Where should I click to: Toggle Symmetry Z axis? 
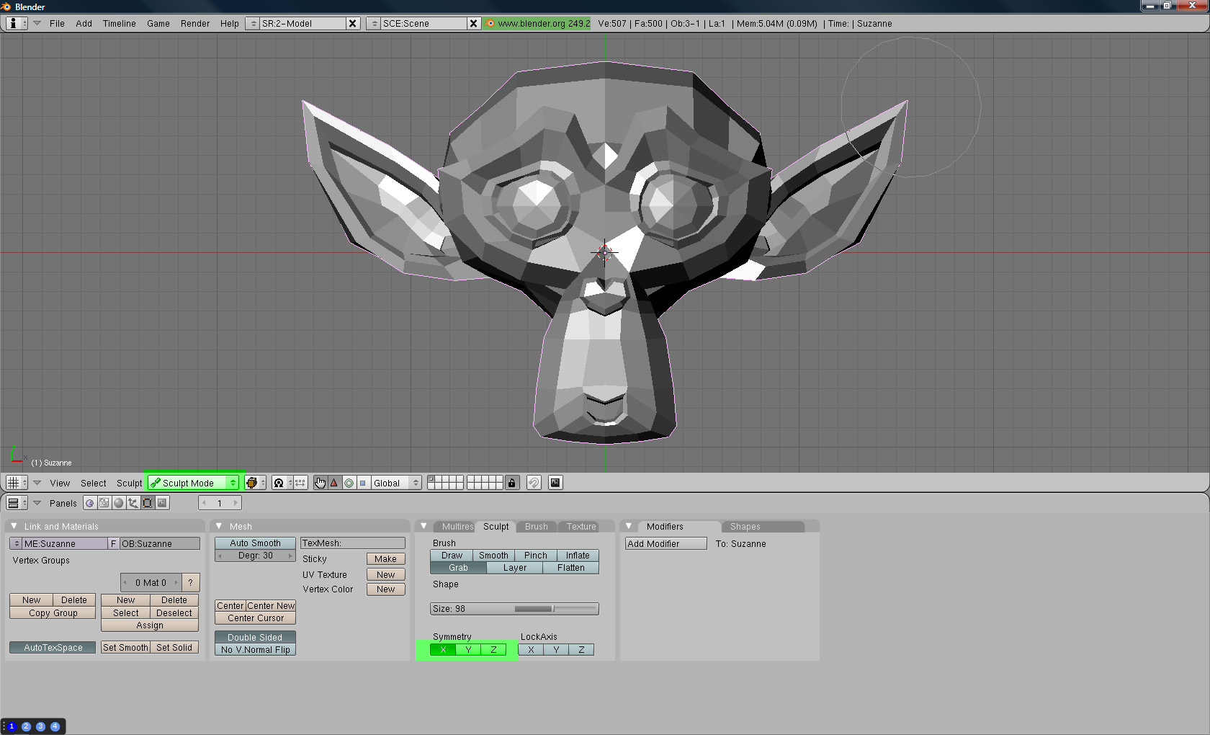pyautogui.click(x=493, y=650)
